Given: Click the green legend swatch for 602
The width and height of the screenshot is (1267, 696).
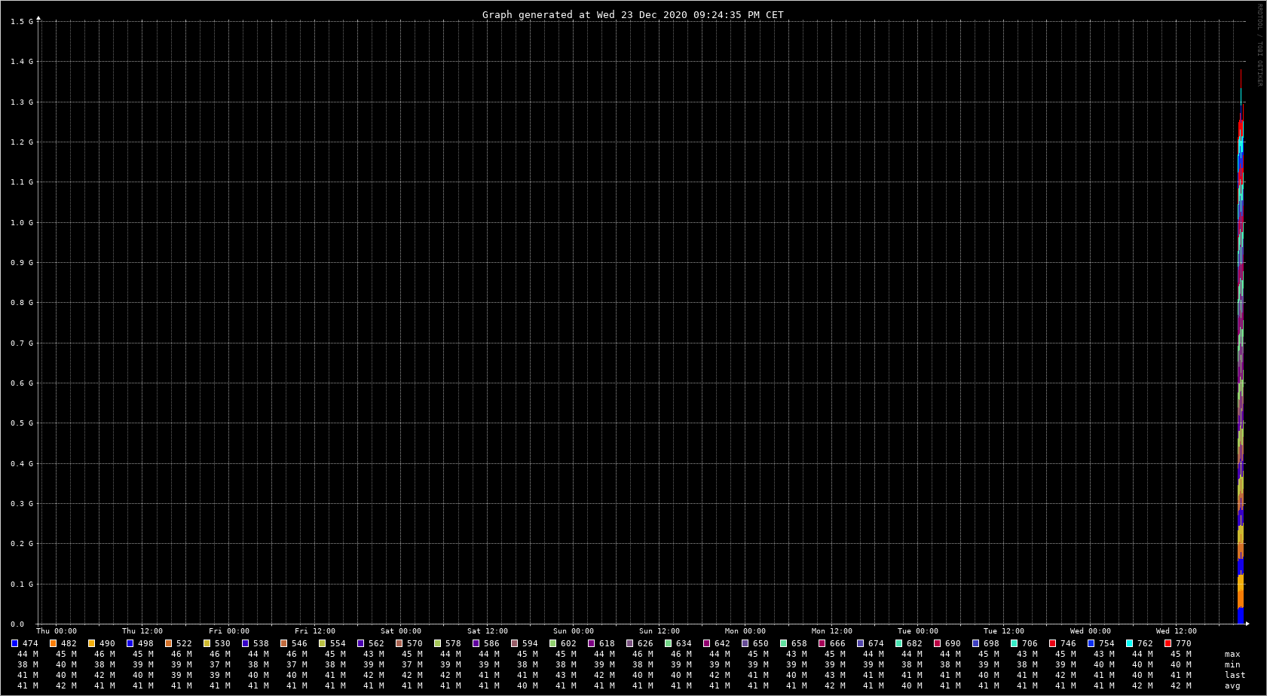Looking at the screenshot, I should tap(553, 643).
